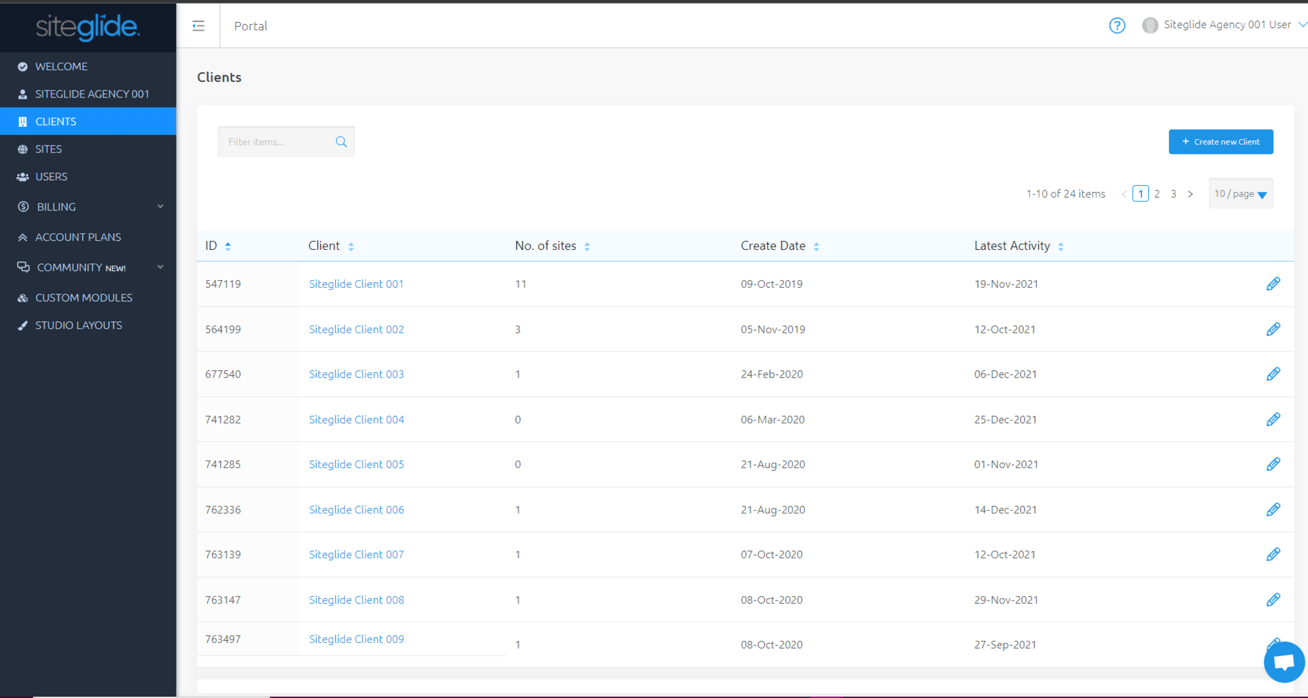Click the search magnifier icon in filter box
This screenshot has height=698, width=1308.
[x=341, y=142]
